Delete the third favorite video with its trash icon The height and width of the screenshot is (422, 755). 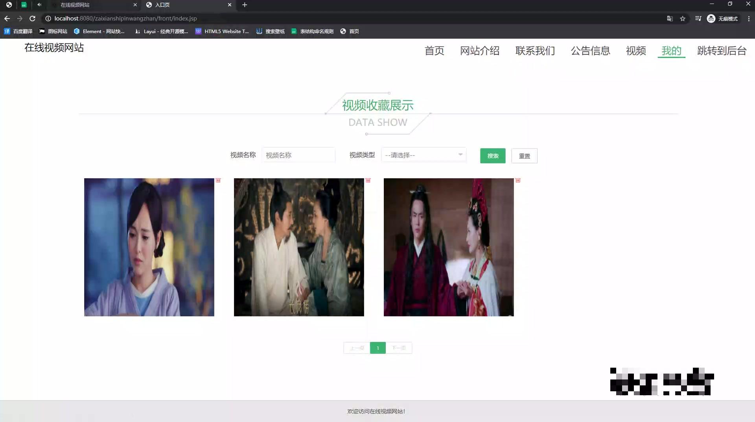point(518,180)
